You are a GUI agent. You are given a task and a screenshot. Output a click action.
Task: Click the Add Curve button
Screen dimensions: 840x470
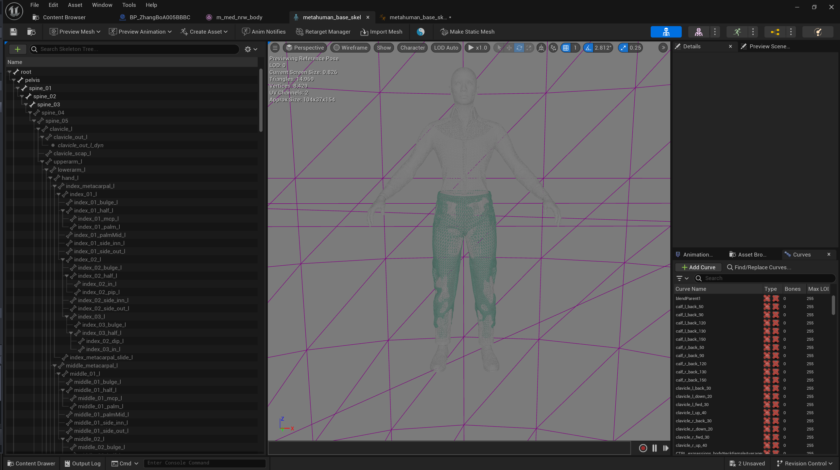click(698, 267)
